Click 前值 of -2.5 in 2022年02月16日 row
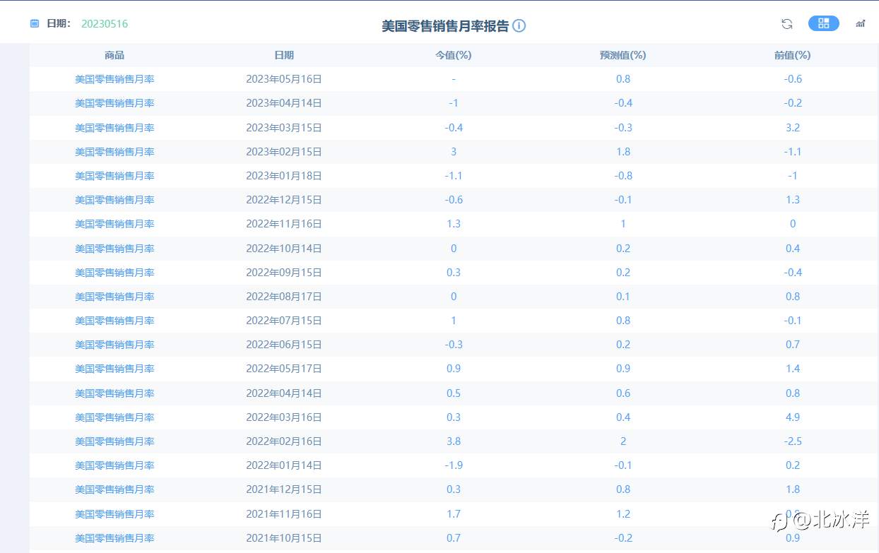 [x=793, y=441]
